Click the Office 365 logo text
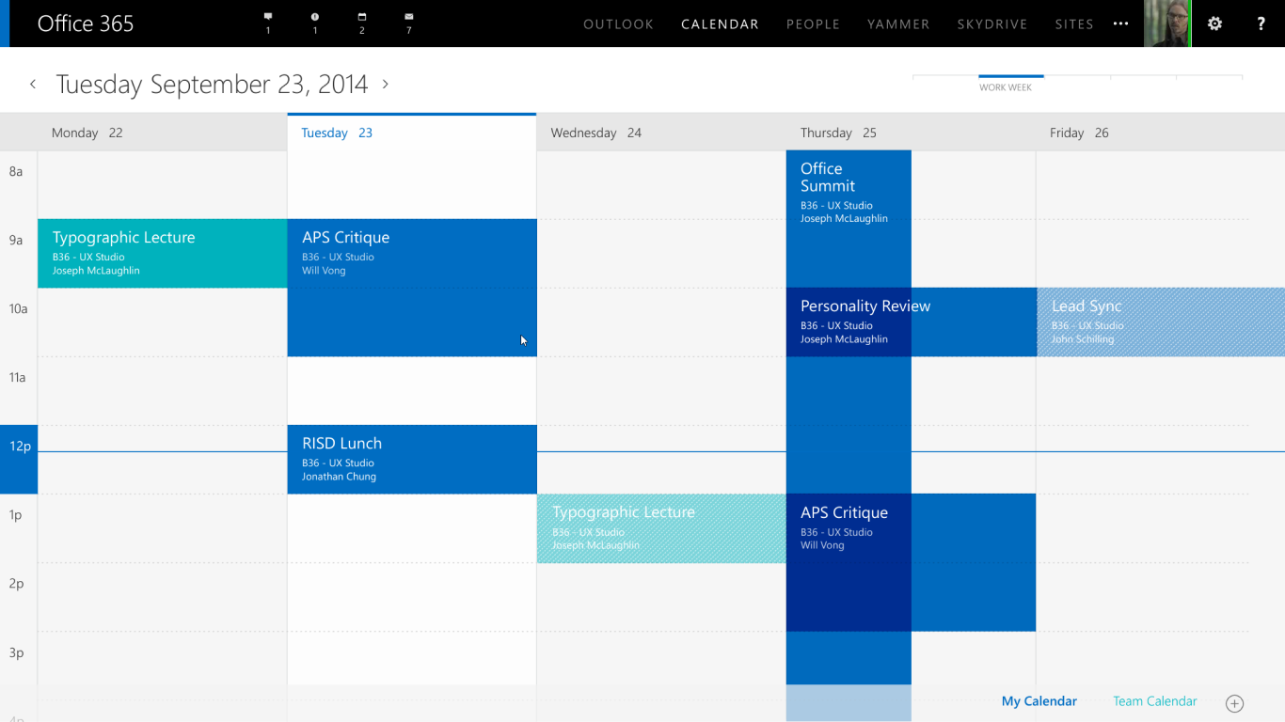The width and height of the screenshot is (1285, 722). click(x=86, y=24)
